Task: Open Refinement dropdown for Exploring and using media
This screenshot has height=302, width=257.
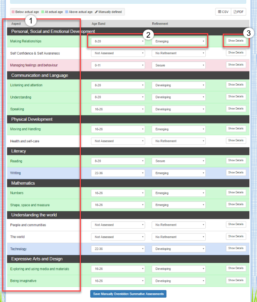Action: click(179, 269)
